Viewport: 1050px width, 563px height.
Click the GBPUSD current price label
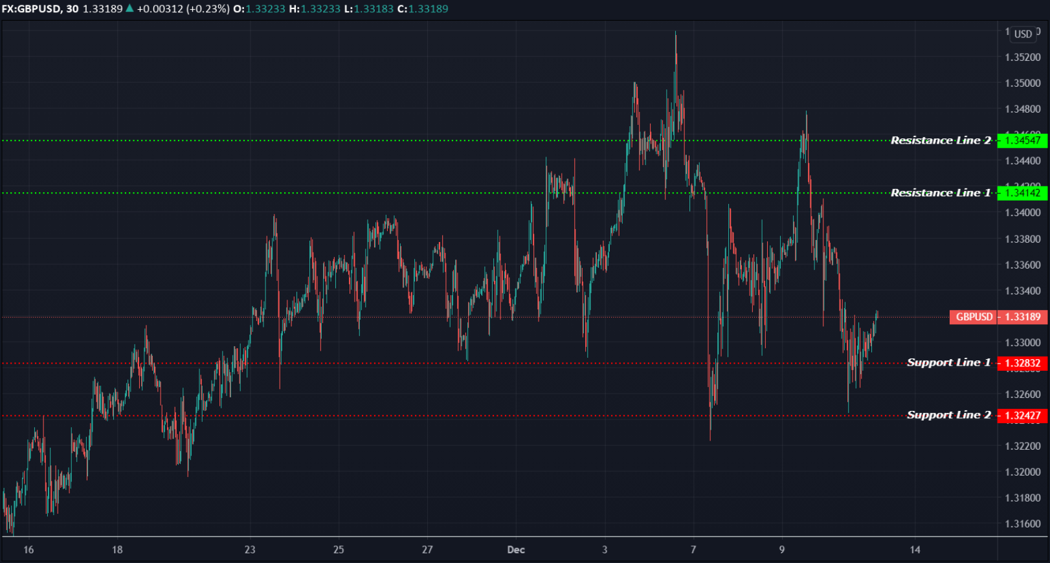(x=974, y=317)
